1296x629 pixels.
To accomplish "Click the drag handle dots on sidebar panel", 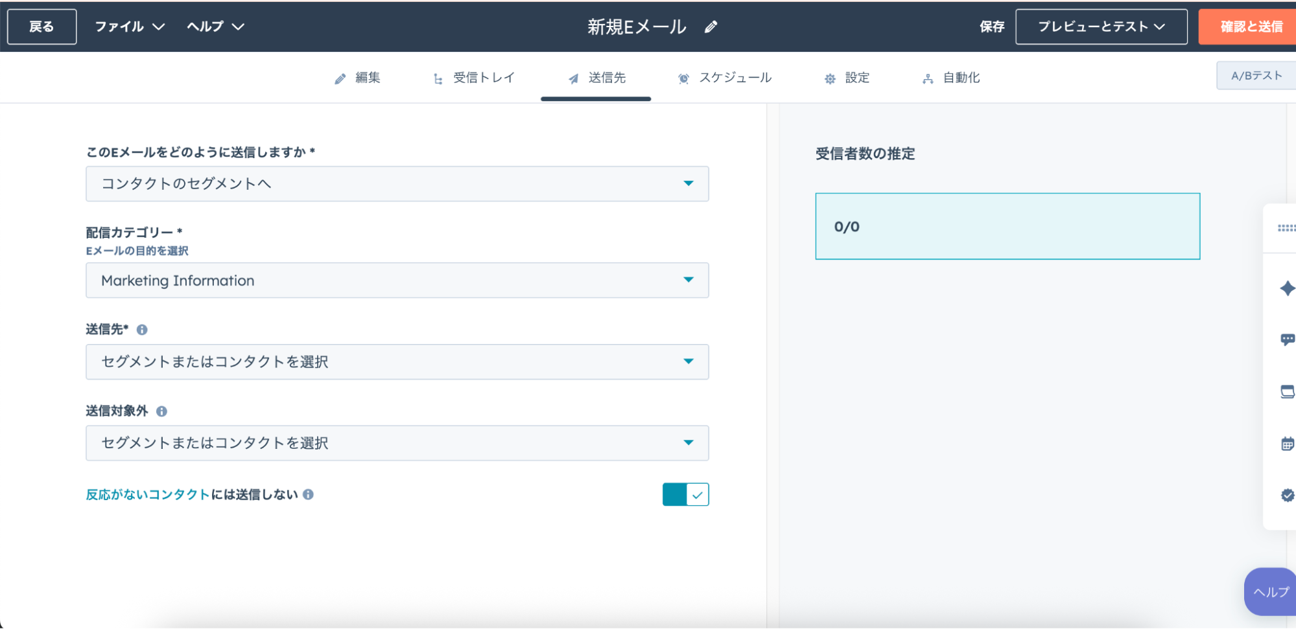I will pyautogui.click(x=1286, y=228).
